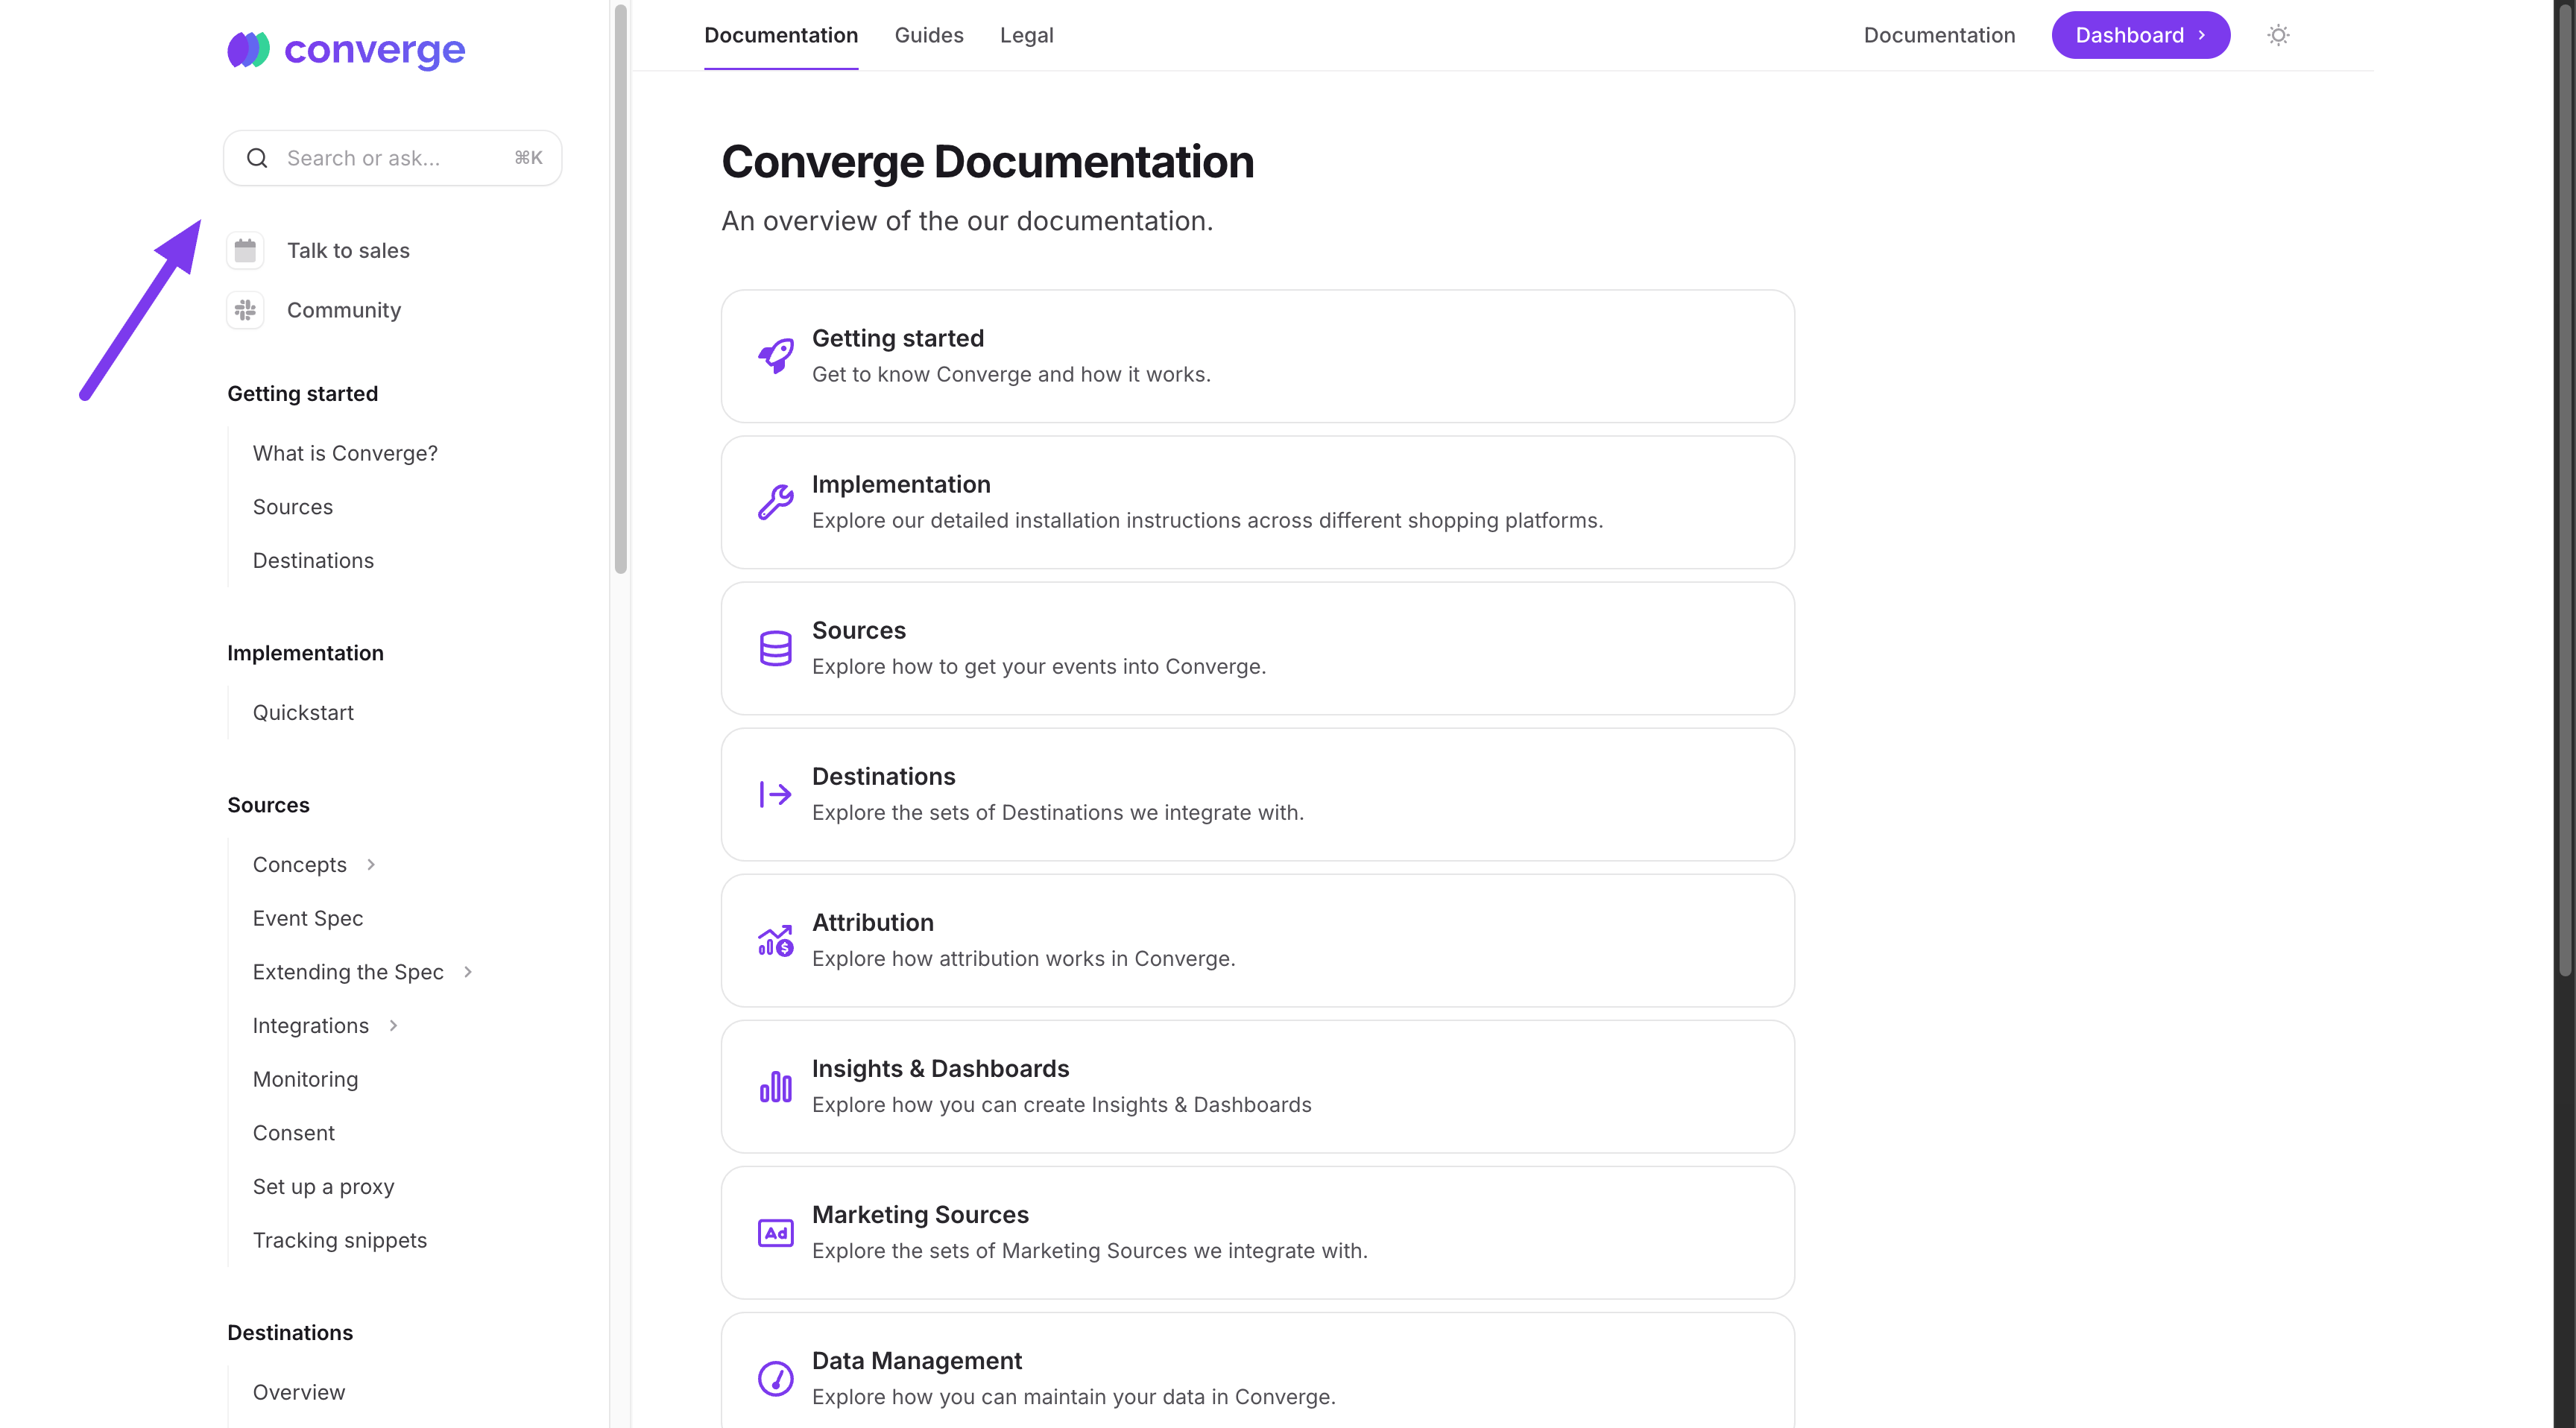This screenshot has height=1428, width=2576.
Task: Open the Event Spec page
Action: [x=308, y=918]
